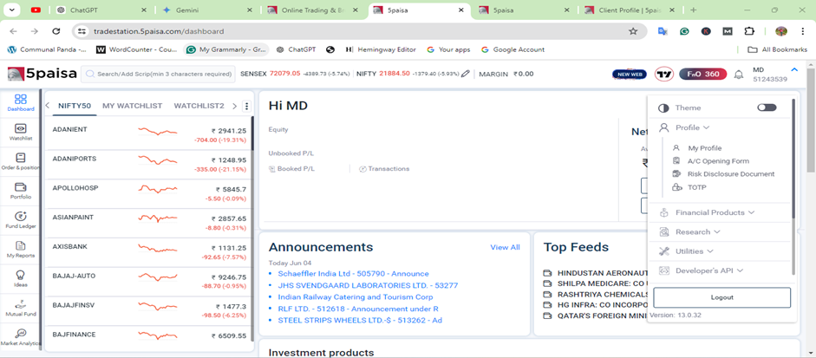The width and height of the screenshot is (816, 358).
Task: Open STEEL STRIPS WHEELS announcement
Action: [360, 321]
